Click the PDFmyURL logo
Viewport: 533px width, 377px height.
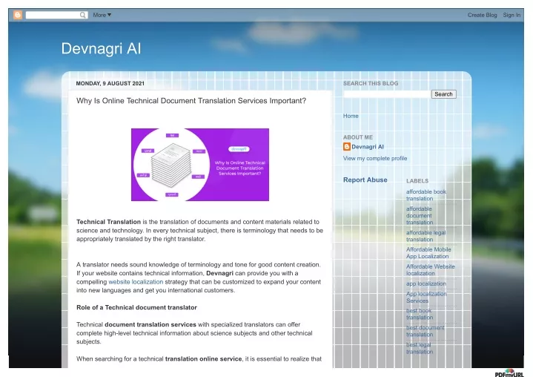509,373
